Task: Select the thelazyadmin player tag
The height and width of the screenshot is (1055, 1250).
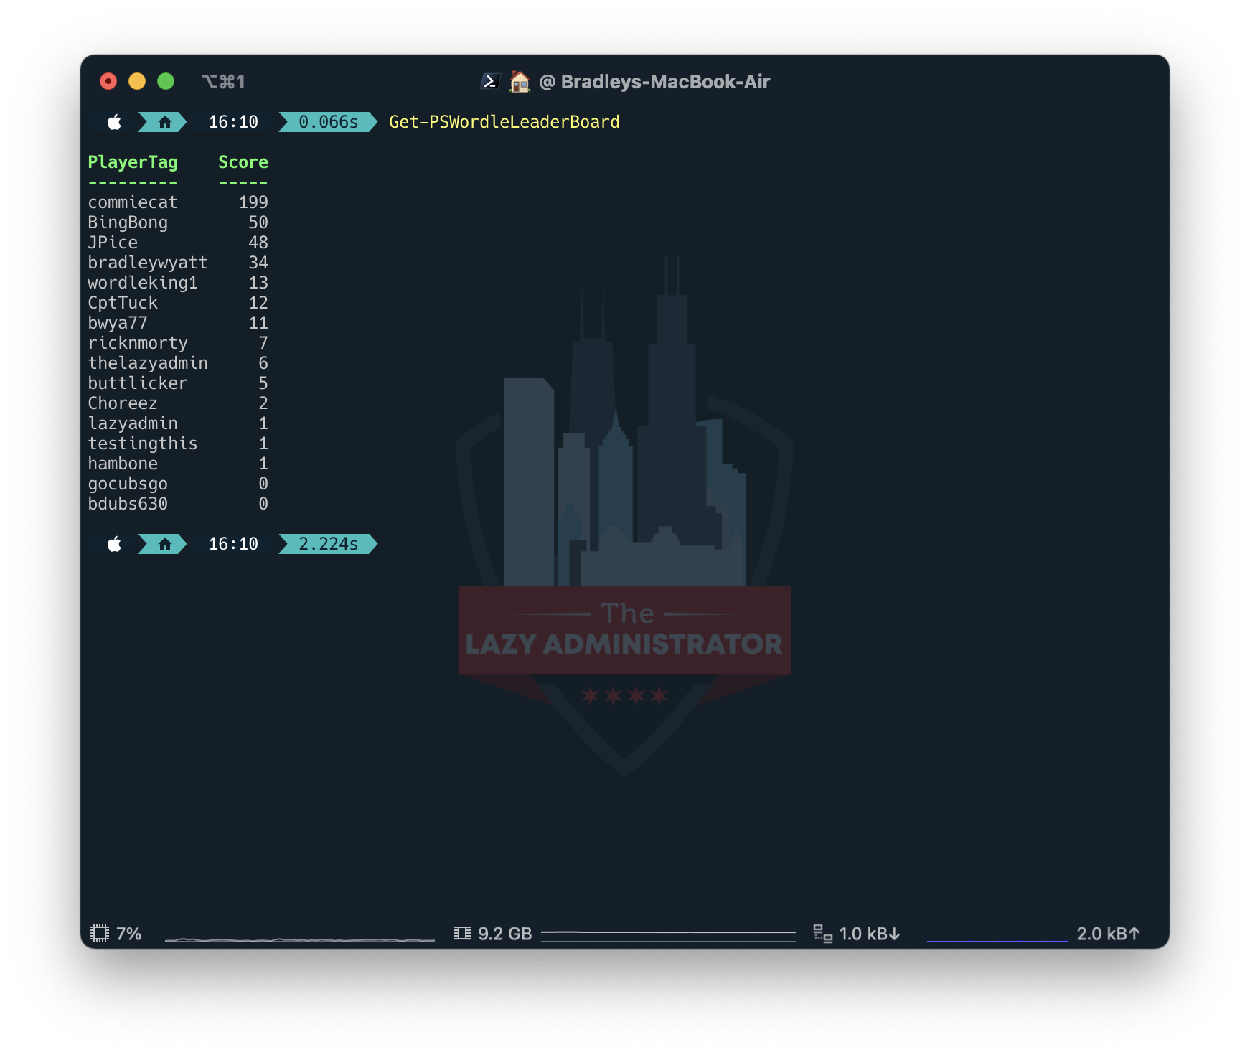Action: (148, 363)
